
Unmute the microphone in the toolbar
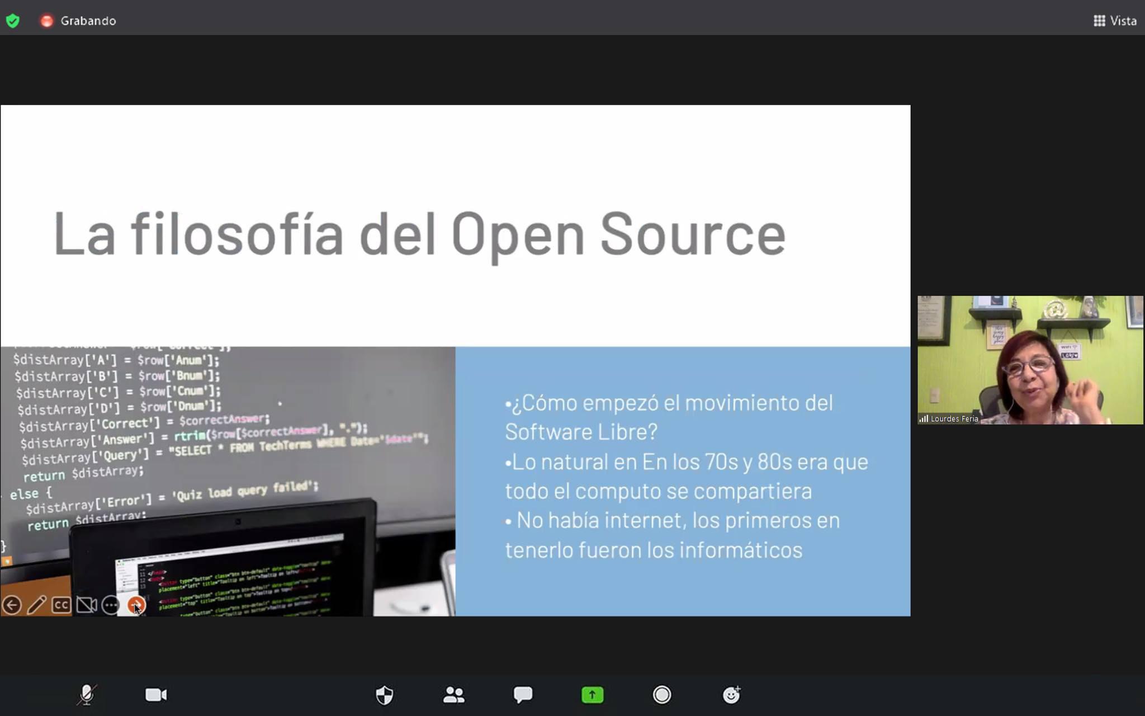pos(87,695)
